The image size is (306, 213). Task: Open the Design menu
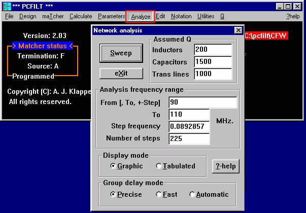[28, 16]
